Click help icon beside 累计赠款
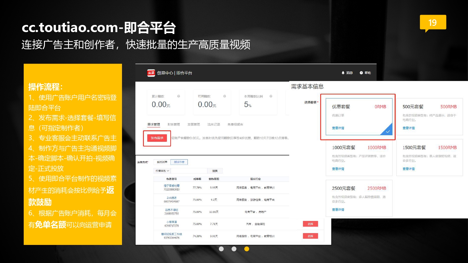This screenshot has width=468, height=263. point(179,96)
